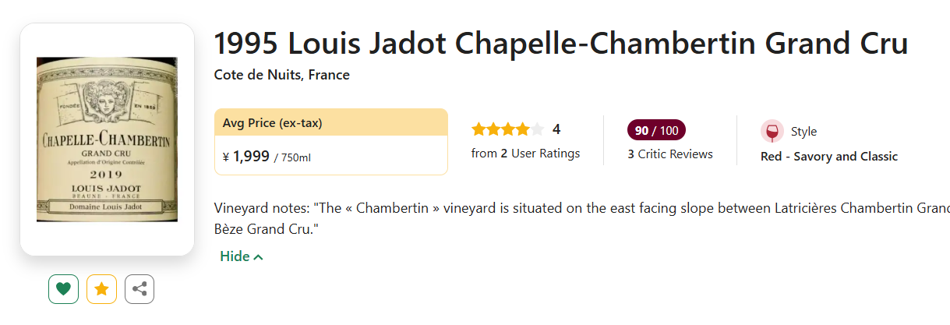Viewport: 950px width, 325px height.
Task: Toggle the green heart favorite button
Action: pos(63,289)
